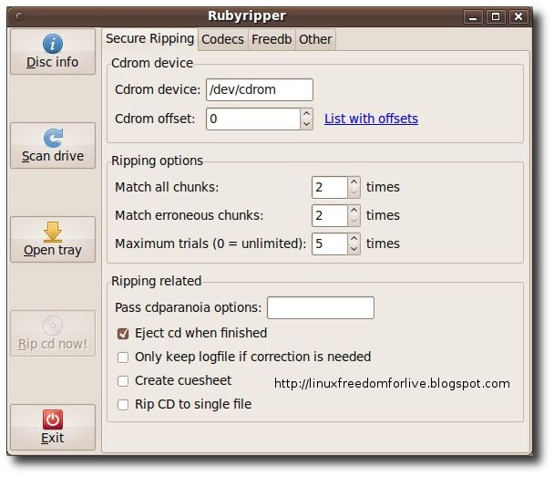This screenshot has height=477, width=554.
Task: Click the Scan drive button label
Action: (53, 156)
